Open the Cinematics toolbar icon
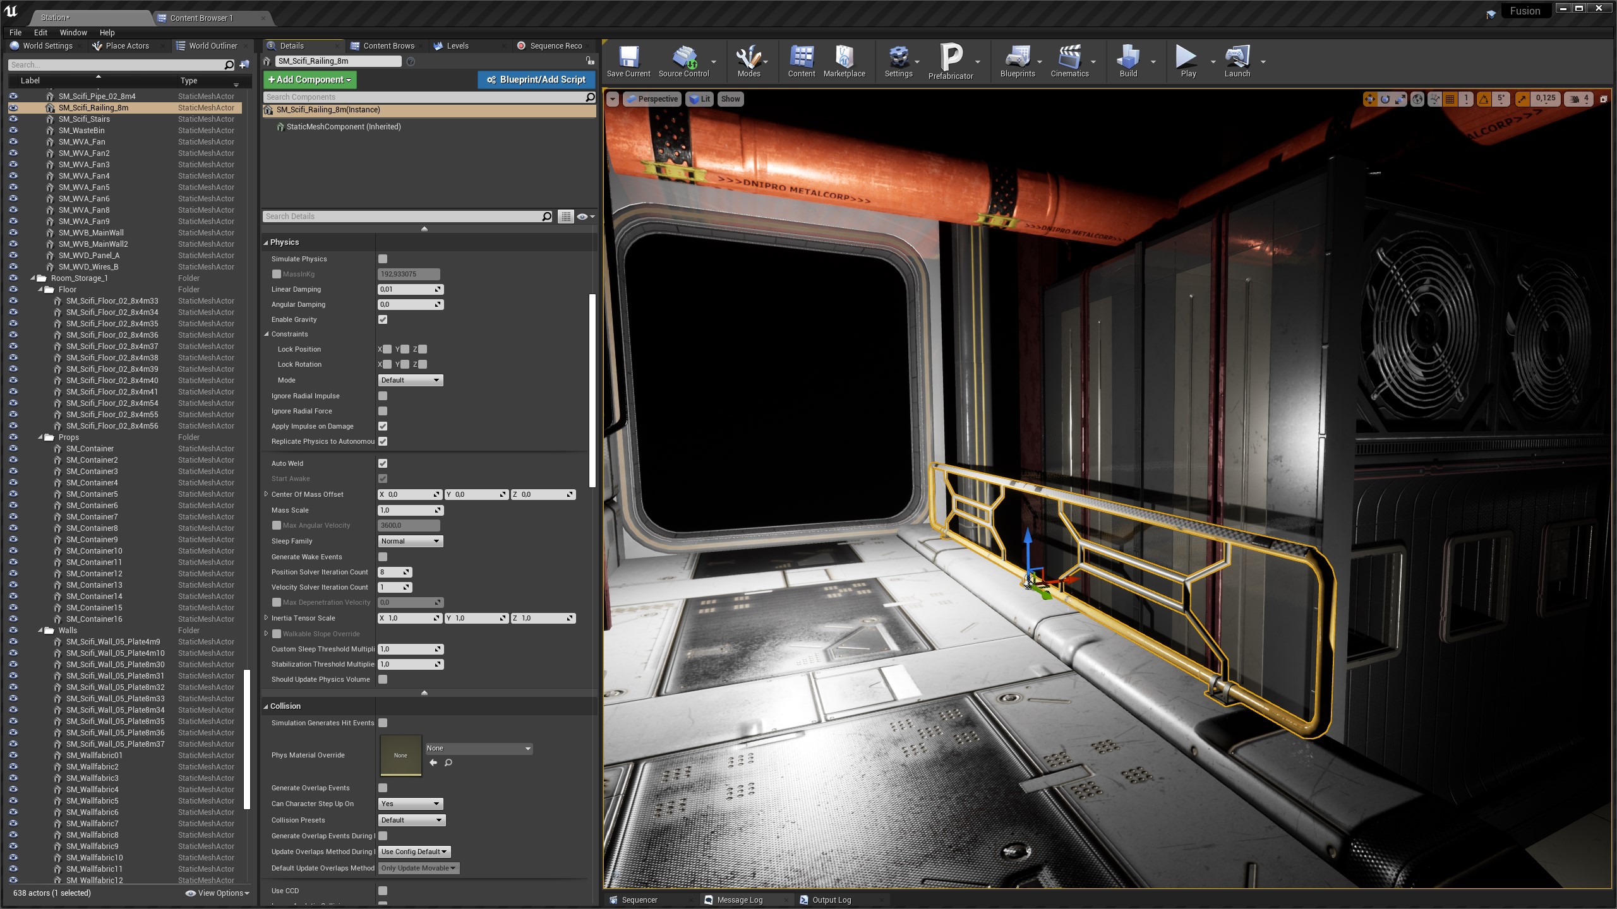Image resolution: width=1617 pixels, height=909 pixels. [1069, 61]
